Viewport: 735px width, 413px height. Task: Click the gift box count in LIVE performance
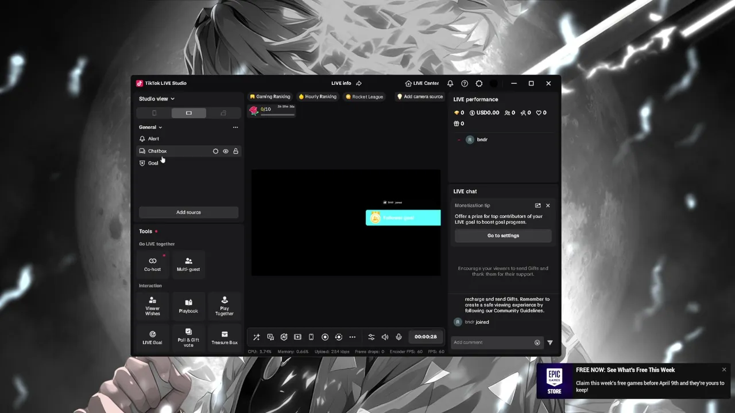459,123
